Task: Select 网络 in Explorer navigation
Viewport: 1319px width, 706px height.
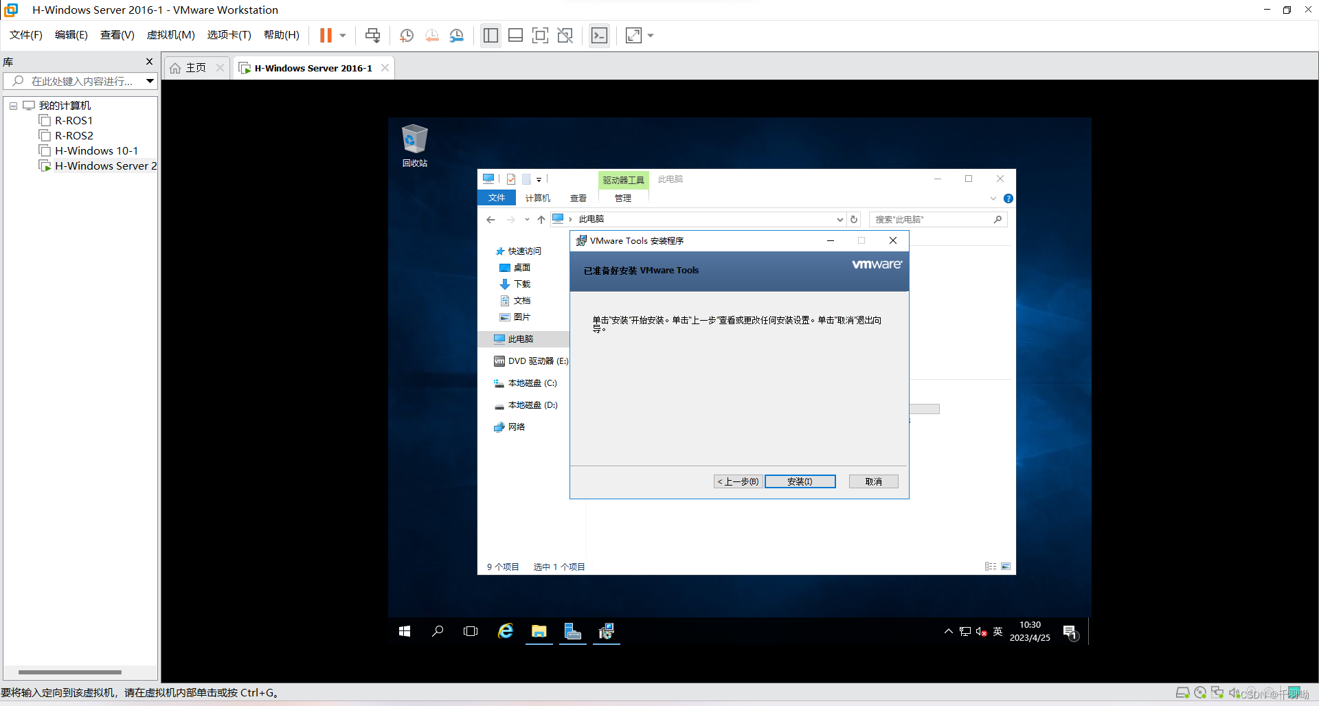Action: (x=509, y=427)
